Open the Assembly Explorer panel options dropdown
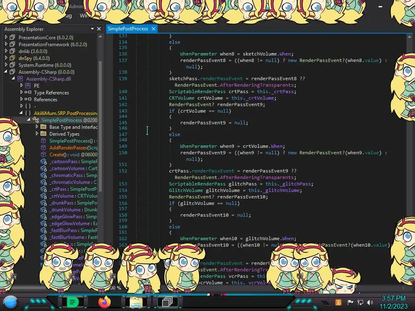 click(92, 29)
